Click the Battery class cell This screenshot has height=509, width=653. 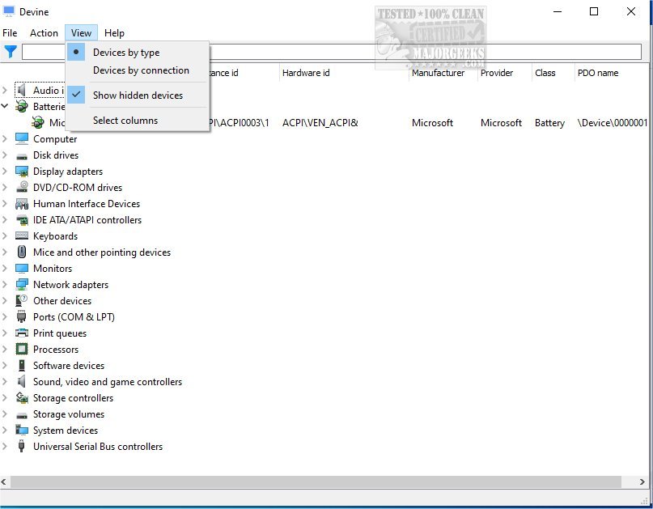coord(549,123)
